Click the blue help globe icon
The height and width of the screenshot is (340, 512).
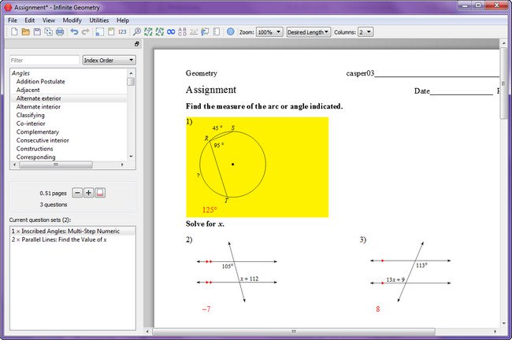[230, 32]
